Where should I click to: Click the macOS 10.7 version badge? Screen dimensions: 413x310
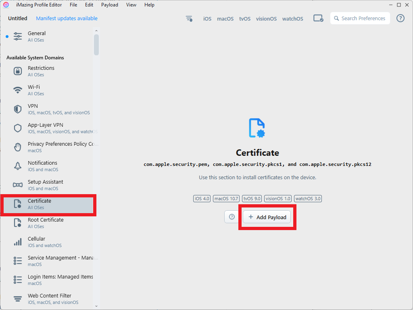click(x=226, y=199)
